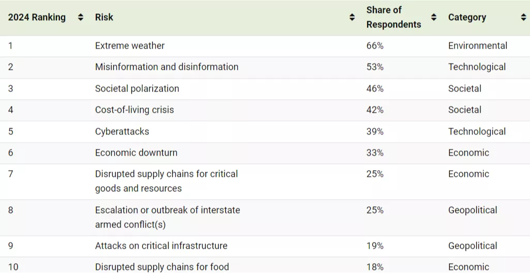Click the "Category" column header text
530x273 pixels.
click(467, 18)
